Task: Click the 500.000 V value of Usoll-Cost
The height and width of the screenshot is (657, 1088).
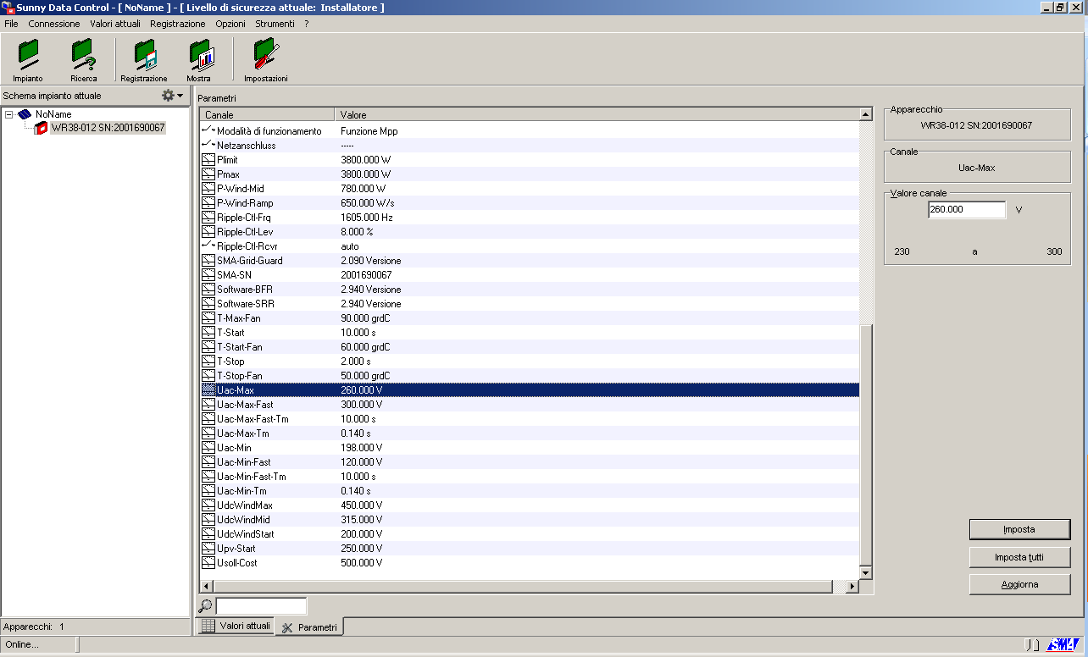Action: [362, 563]
